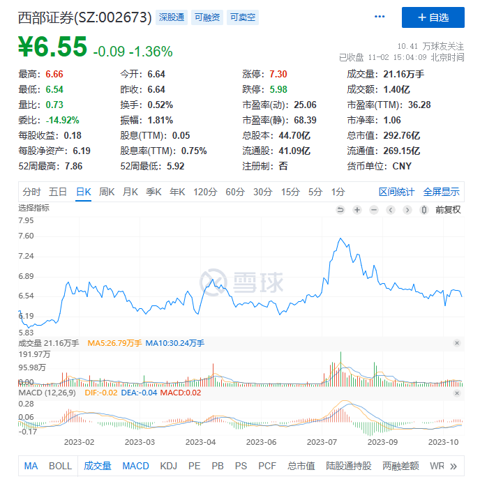The width and height of the screenshot is (480, 486).
Task: Open the three-dot more options menu
Action: pyautogui.click(x=380, y=17)
